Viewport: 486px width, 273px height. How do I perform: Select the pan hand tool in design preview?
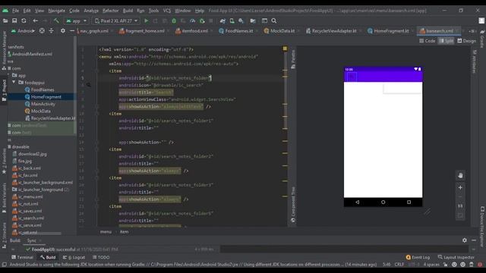(x=460, y=175)
